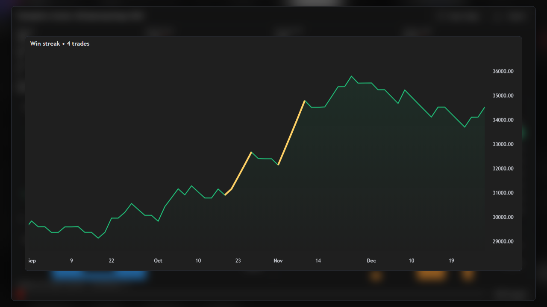The height and width of the screenshot is (307, 547).
Task: Click the date label 14 on the time axis
Action: click(x=318, y=261)
